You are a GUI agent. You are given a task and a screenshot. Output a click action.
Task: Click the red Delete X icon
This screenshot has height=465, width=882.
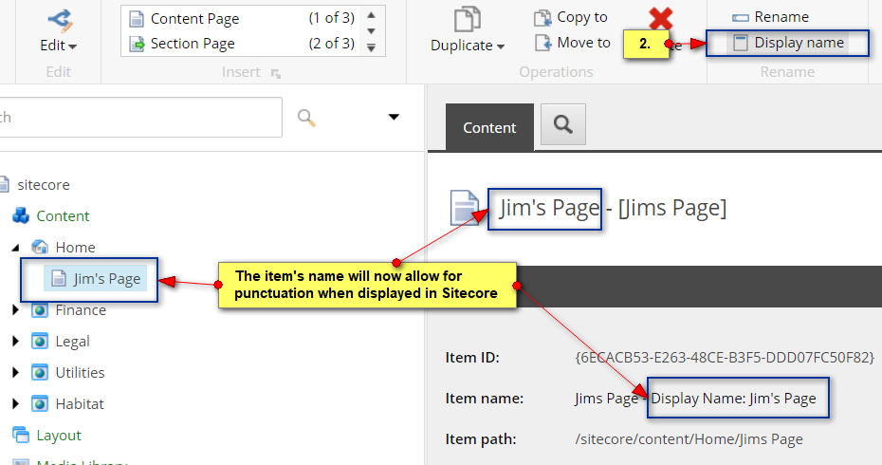coord(660,19)
